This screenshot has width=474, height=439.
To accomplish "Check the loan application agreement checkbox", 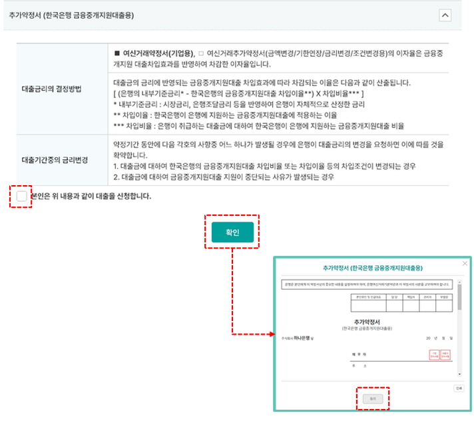I will pos(22,196).
